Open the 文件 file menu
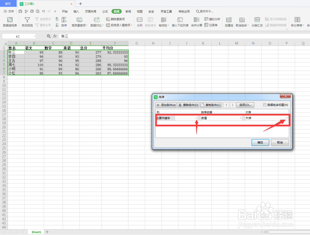Screen dimensions: 310x235 point(9,11)
